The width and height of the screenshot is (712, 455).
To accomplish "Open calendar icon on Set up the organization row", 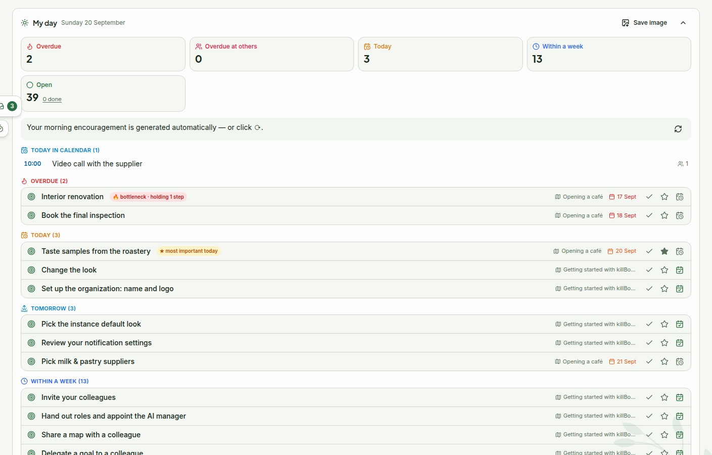I will 680,289.
